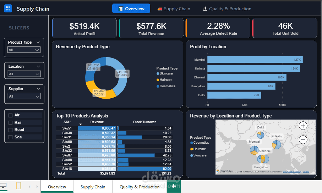
Task: Expand the Supplier slicer header chevron
Action: [38, 89]
